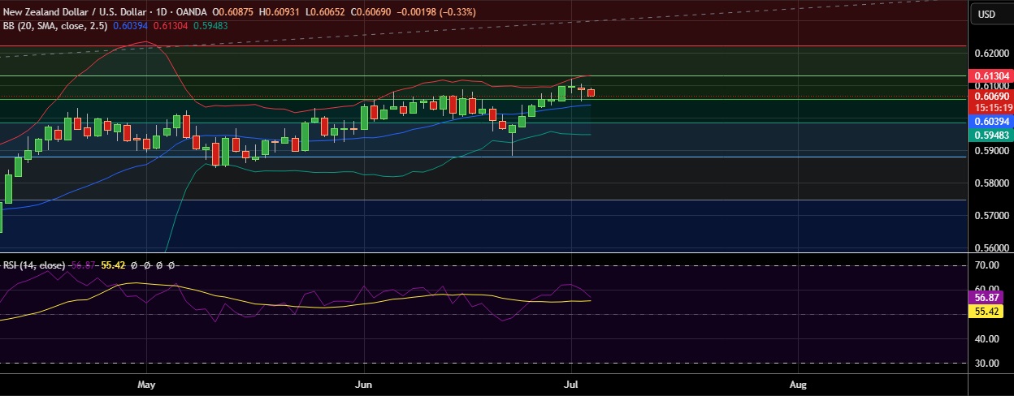Click the green BB lower value 0.59483 in legend

pos(209,25)
